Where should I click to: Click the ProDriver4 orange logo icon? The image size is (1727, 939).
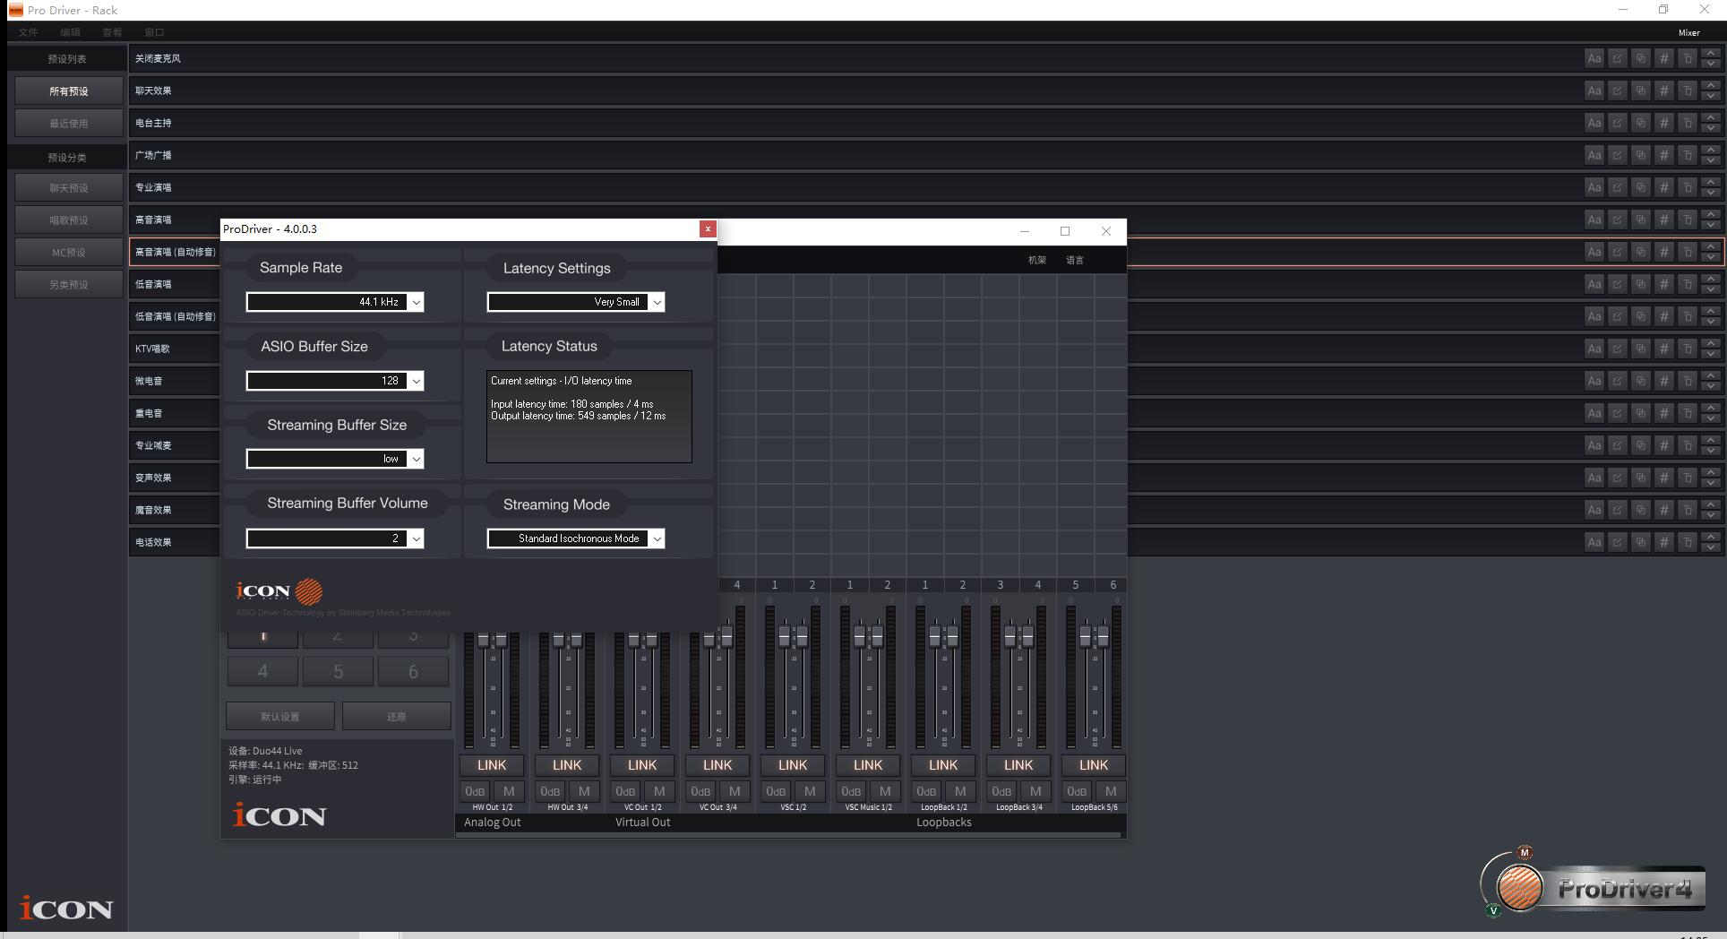click(1519, 888)
